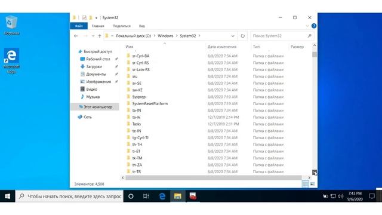Go back with the left arrow

76,36
